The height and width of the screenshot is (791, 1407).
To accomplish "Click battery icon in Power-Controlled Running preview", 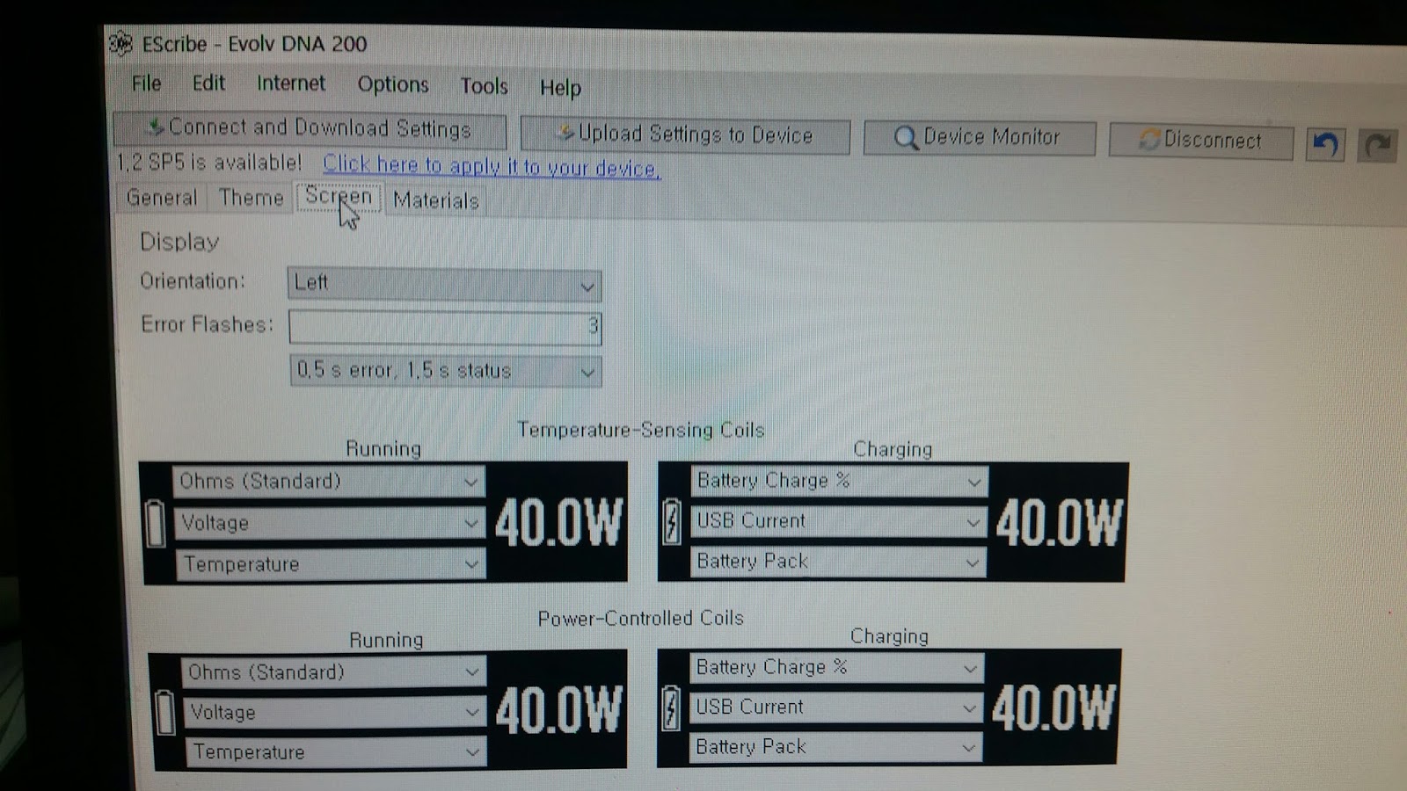I will (164, 712).
